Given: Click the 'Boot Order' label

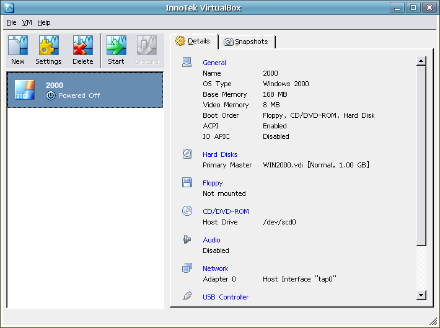Looking at the screenshot, I should (221, 115).
